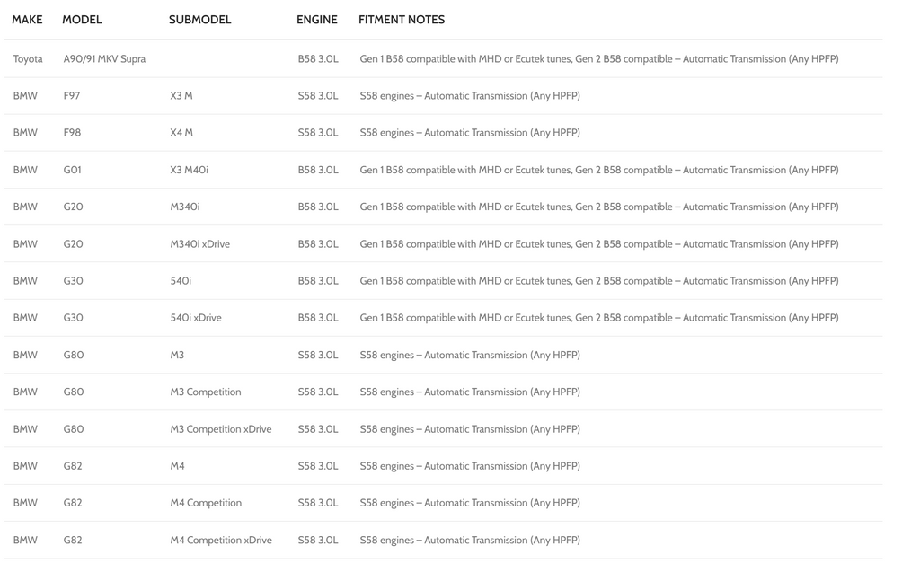Click the ENGINE column header

(317, 20)
